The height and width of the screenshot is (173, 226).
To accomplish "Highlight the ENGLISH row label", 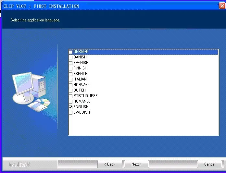I will (81, 107).
